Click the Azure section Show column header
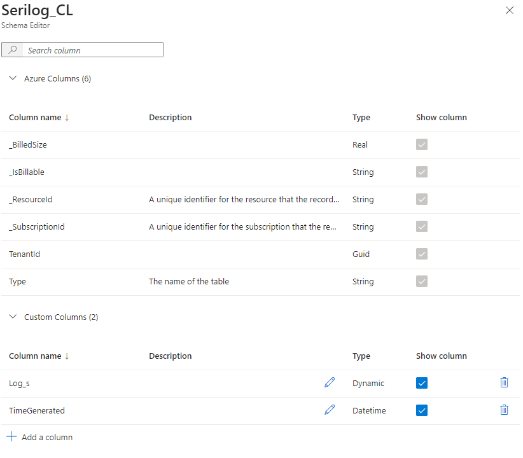Image resolution: width=523 pixels, height=458 pixels. [442, 118]
